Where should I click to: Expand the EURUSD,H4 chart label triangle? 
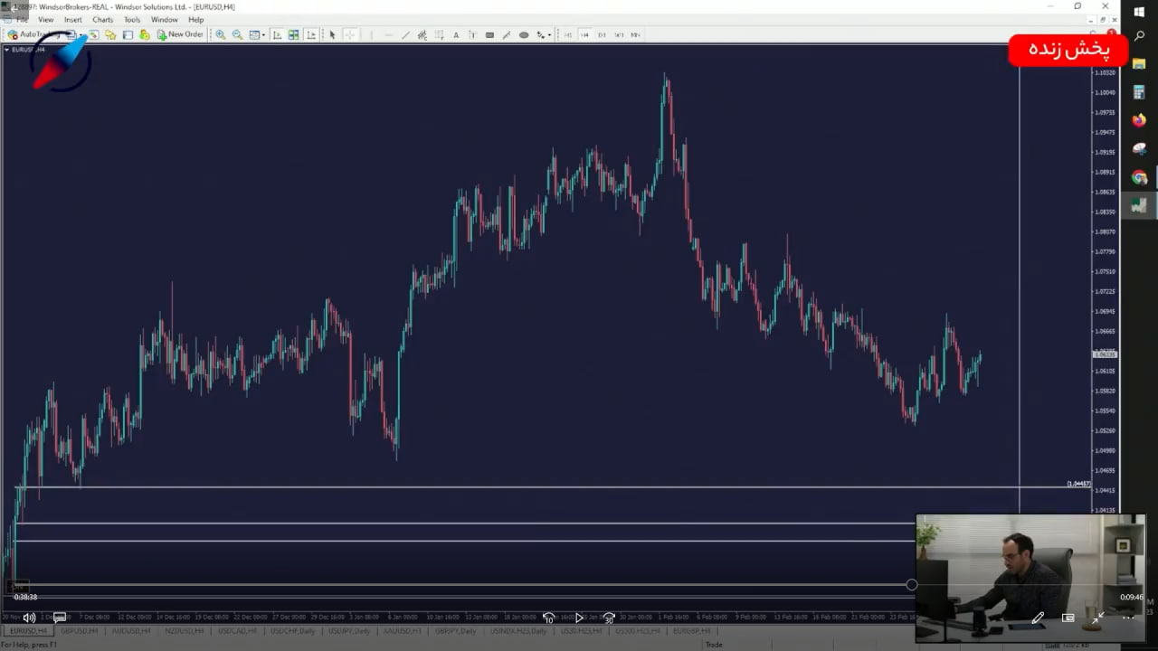6,49
